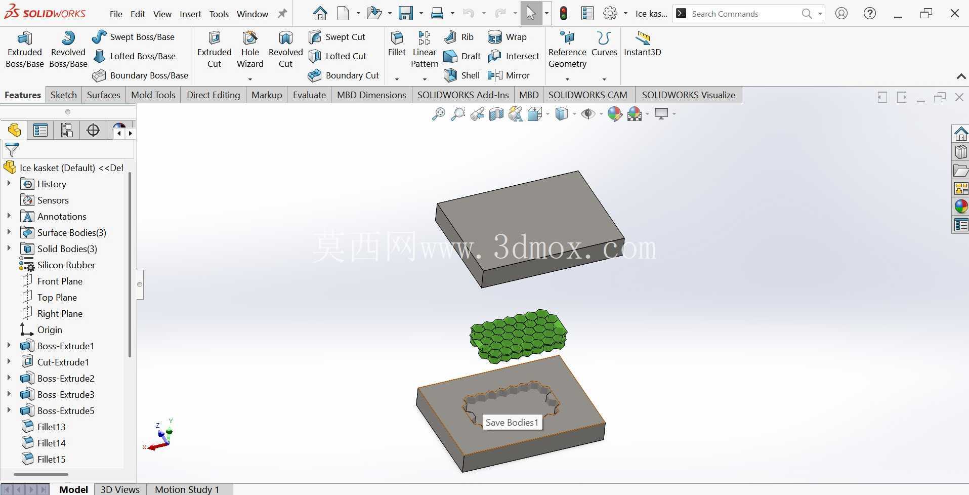Screen dimensions: 969x495
Task: Select the Rib tool
Action: pyautogui.click(x=458, y=37)
